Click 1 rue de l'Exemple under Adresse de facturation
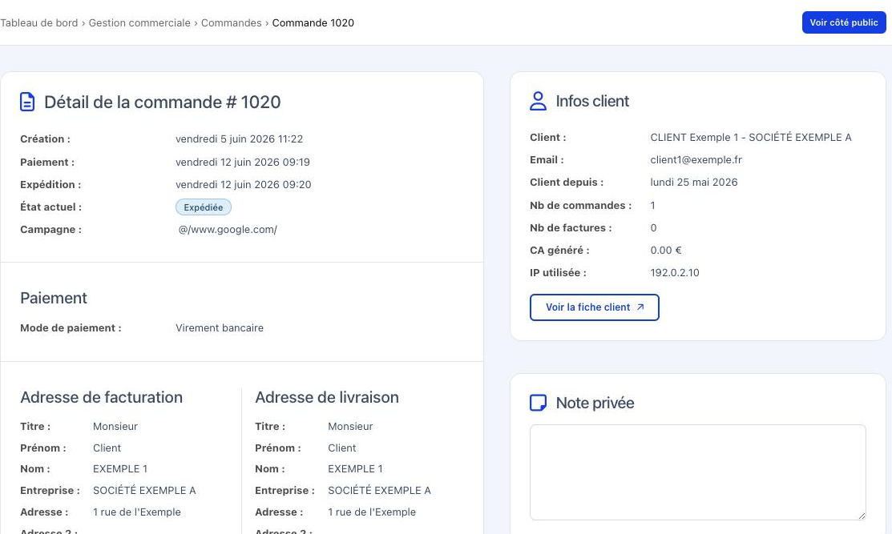The height and width of the screenshot is (534, 892). [x=136, y=512]
